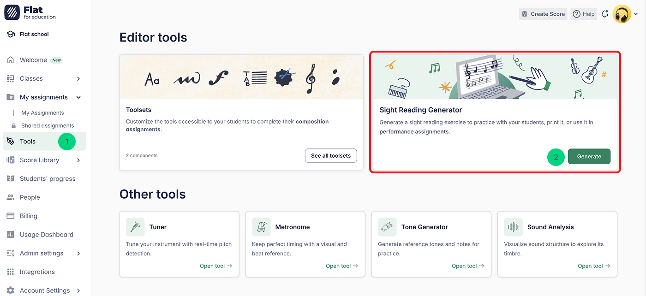Click the Metronome icon
The image size is (646, 296).
261,227
